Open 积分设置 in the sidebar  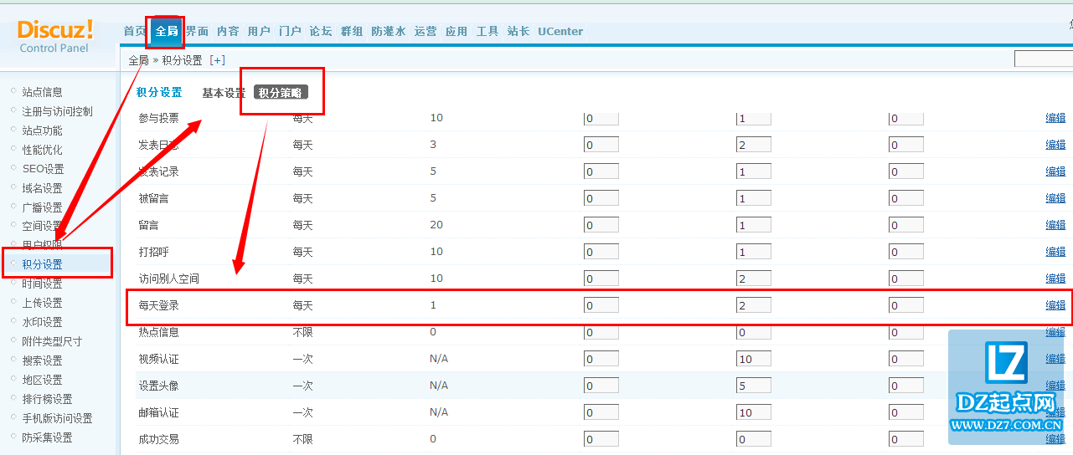pos(42,265)
